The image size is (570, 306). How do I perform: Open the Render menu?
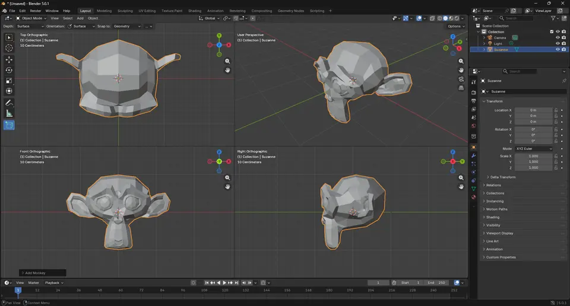click(36, 11)
